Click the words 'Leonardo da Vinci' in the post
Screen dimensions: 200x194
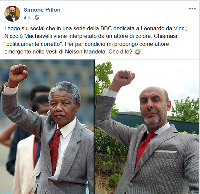pyautogui.click(x=164, y=28)
